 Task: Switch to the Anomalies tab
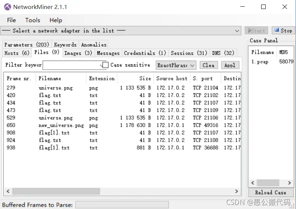(x=94, y=44)
